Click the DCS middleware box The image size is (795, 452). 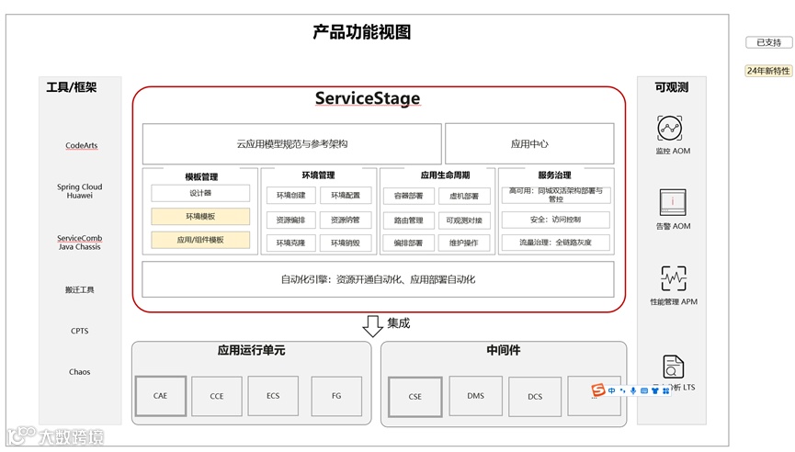tap(535, 397)
